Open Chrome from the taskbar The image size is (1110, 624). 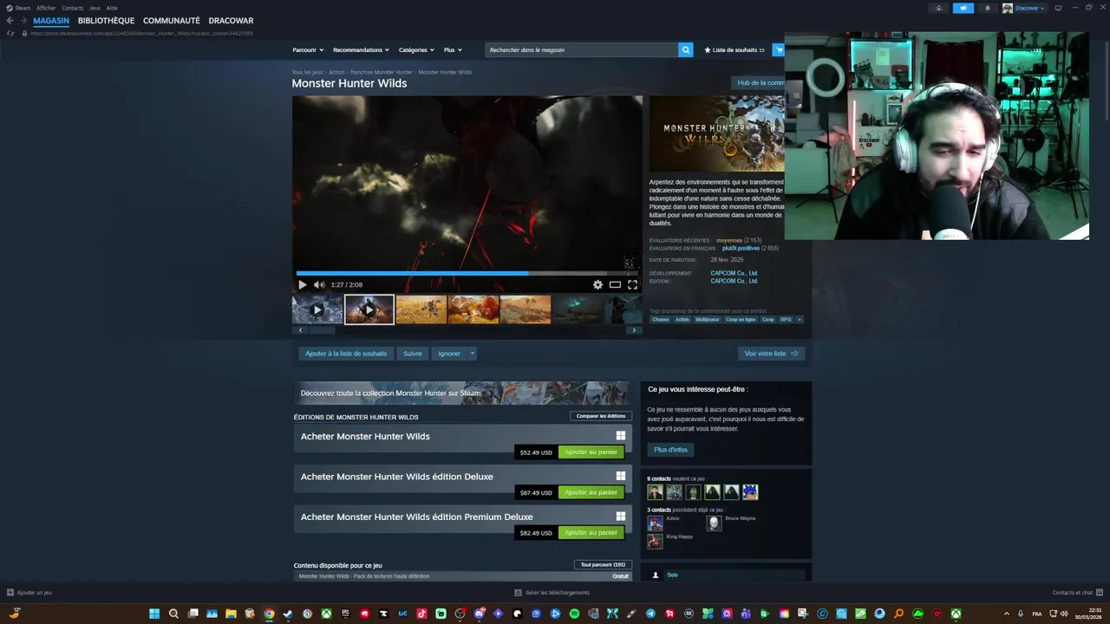pos(269,614)
